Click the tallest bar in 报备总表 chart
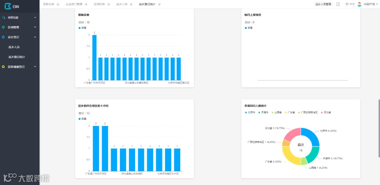Screen dimensions: 380x185 click(94, 58)
